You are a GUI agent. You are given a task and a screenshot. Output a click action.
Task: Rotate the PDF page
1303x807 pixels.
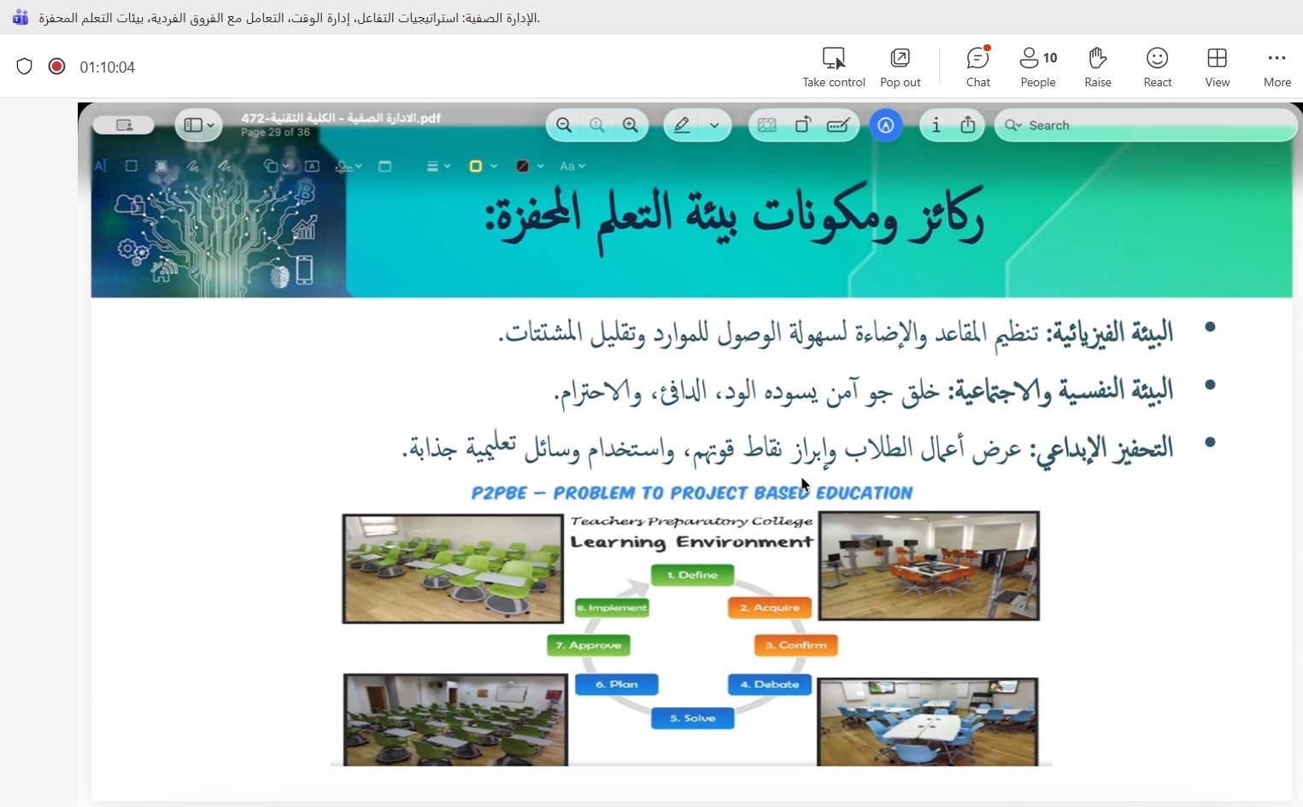click(x=802, y=126)
